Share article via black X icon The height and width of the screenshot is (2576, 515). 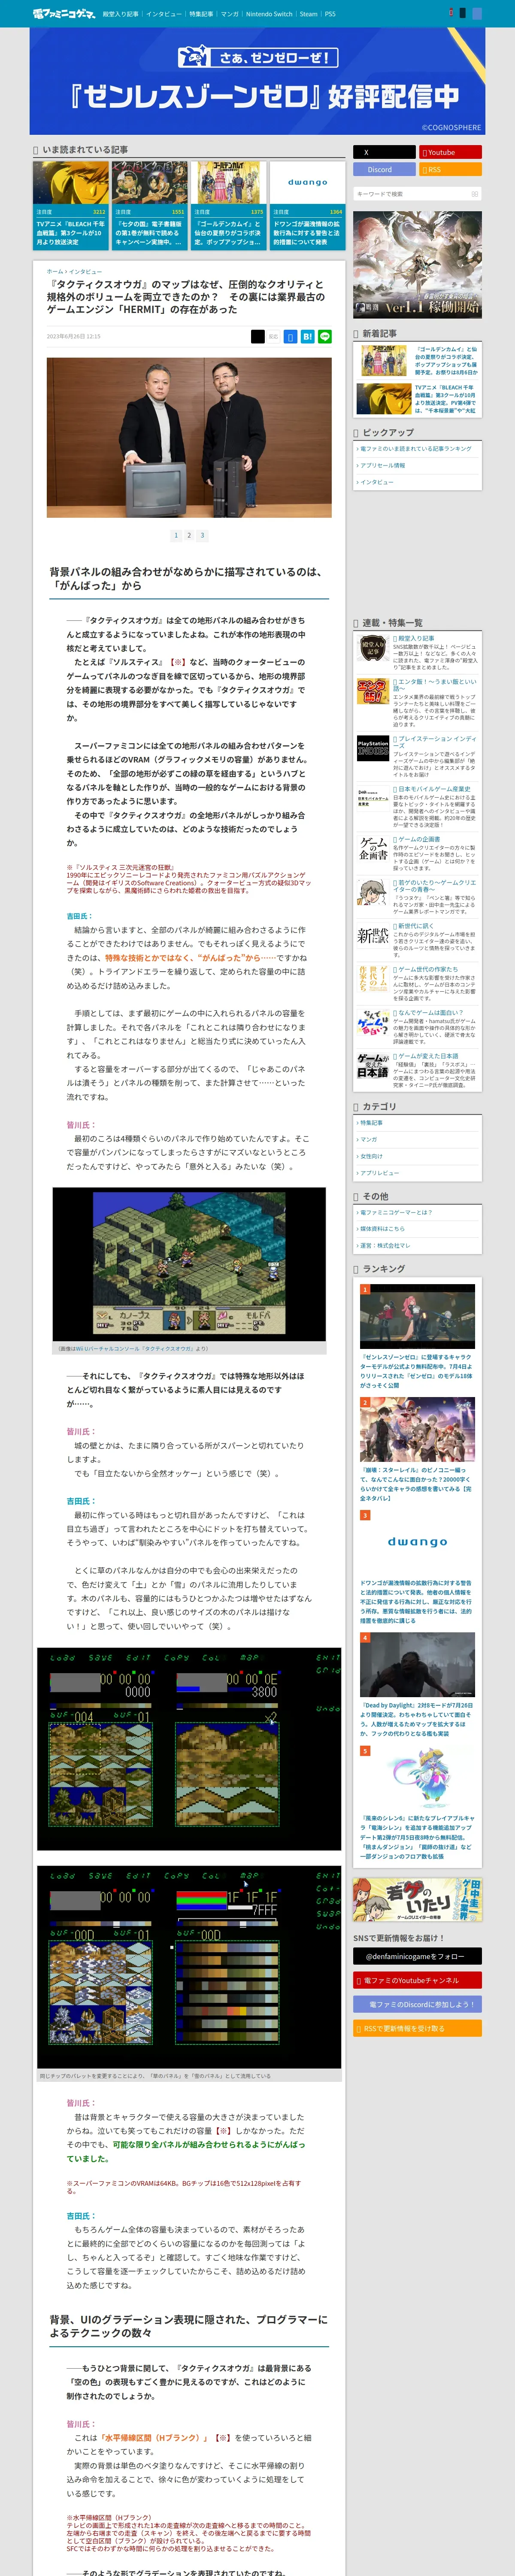click(x=258, y=336)
